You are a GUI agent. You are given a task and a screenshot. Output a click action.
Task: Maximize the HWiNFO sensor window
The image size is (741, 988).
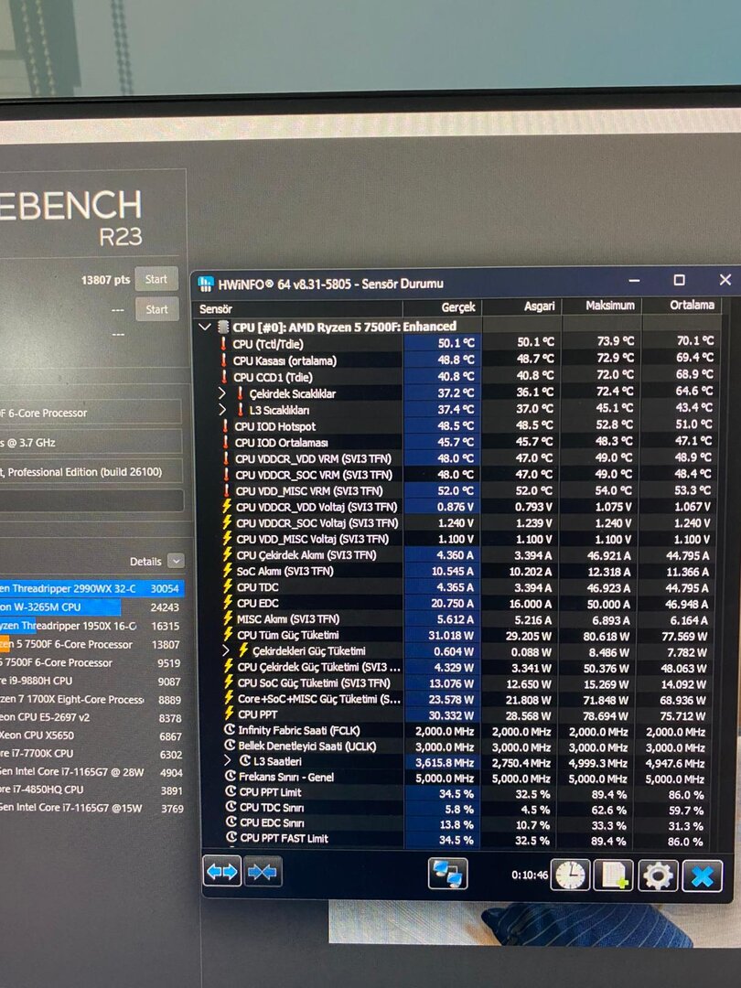coord(679,280)
